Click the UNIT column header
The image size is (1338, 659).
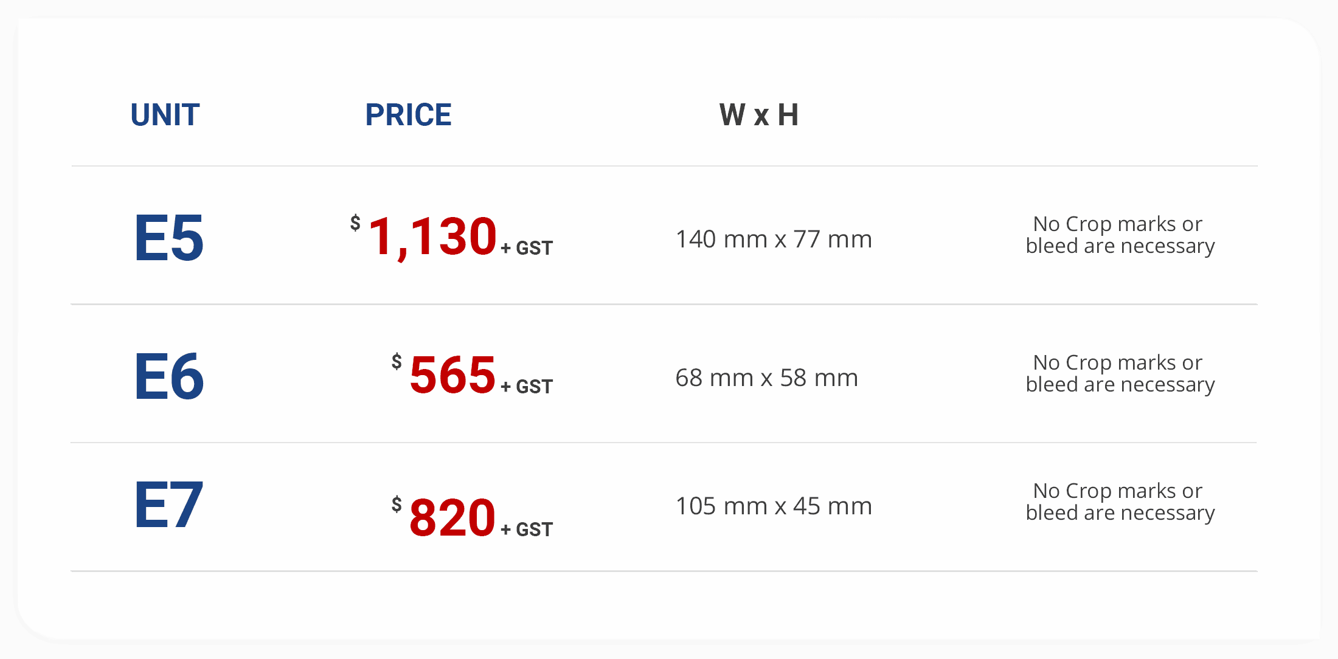point(165,115)
